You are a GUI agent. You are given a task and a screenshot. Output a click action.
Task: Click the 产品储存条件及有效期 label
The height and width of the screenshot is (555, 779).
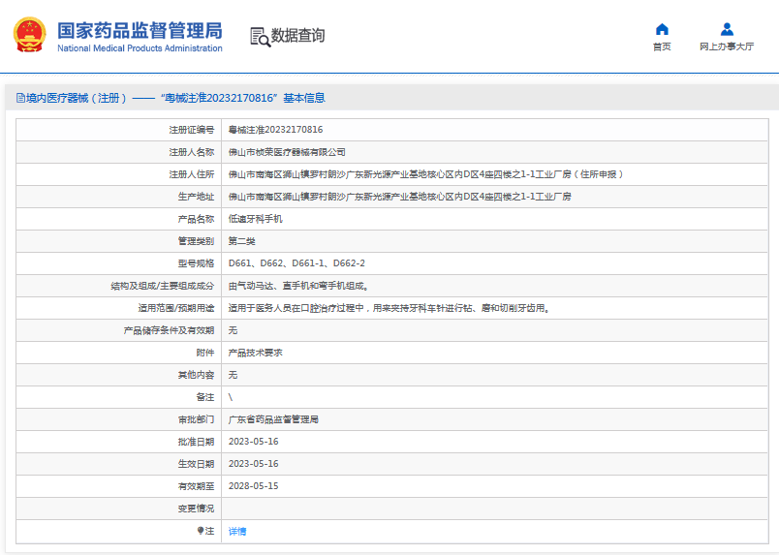tap(169, 330)
